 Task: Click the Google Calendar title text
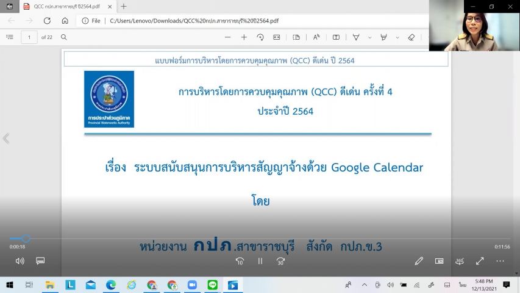coord(377,167)
